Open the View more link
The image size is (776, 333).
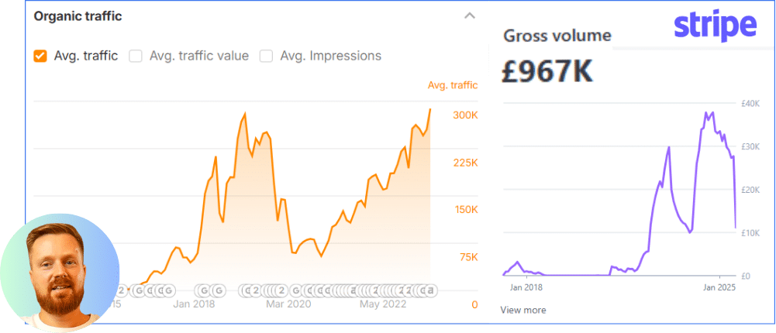523,310
